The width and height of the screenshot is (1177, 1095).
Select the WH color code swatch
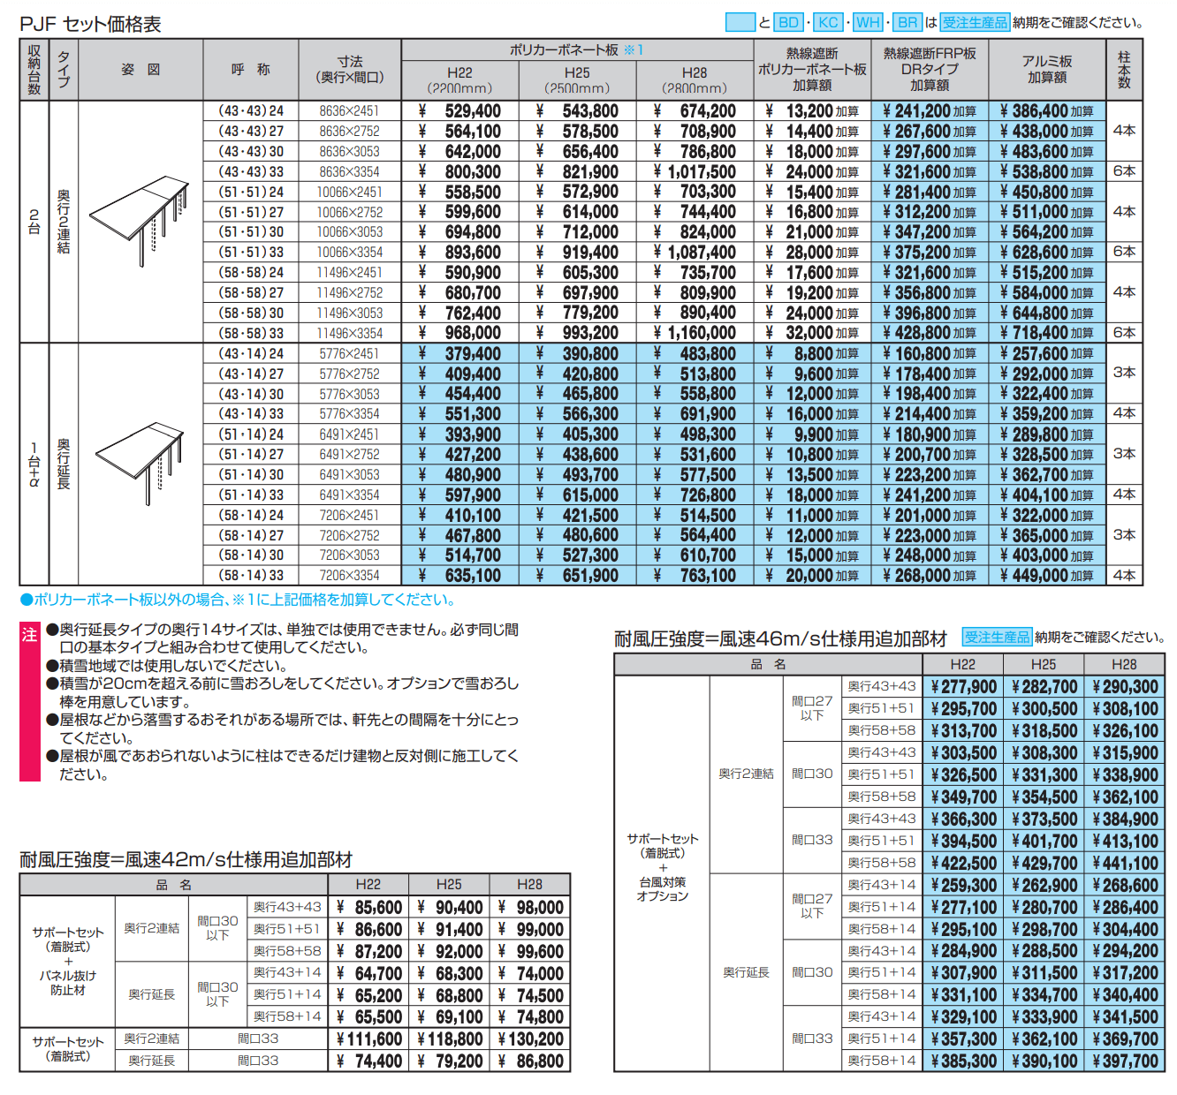tap(867, 19)
